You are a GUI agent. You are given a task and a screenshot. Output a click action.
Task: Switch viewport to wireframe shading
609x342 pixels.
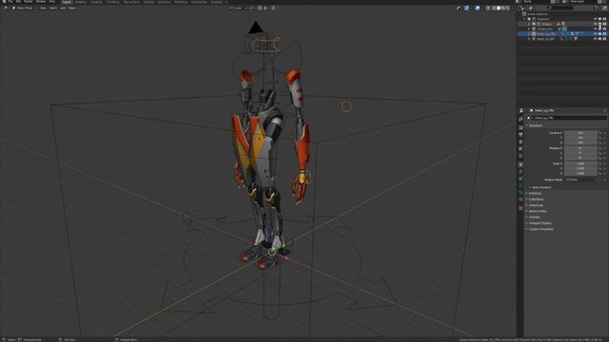[494, 8]
